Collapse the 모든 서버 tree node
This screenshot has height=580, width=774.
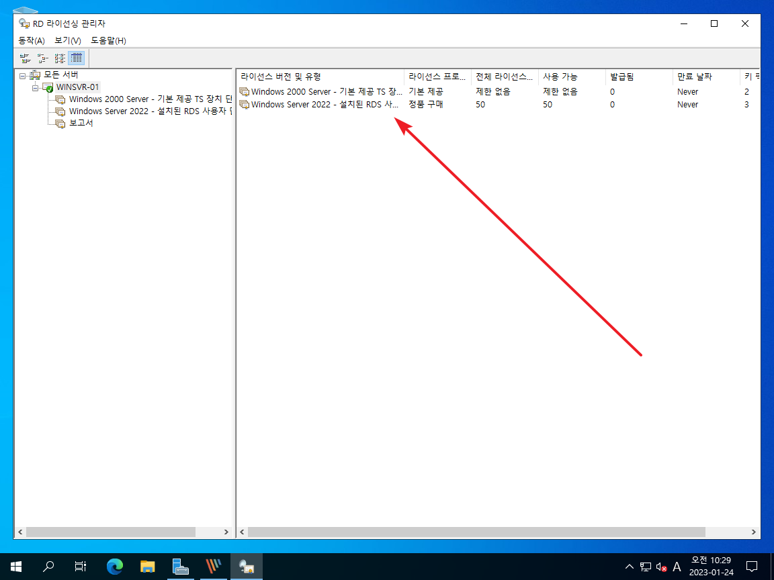23,75
